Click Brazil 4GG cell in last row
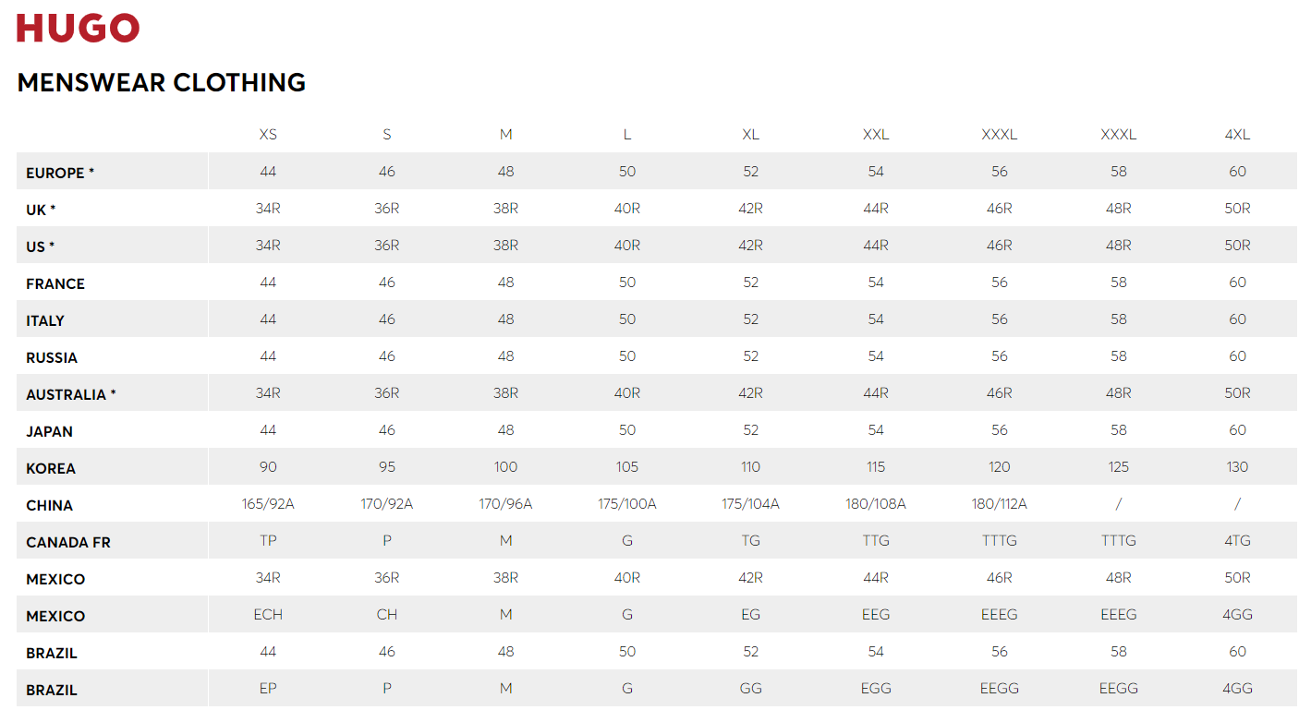The height and width of the screenshot is (710, 1299). pos(1237,689)
